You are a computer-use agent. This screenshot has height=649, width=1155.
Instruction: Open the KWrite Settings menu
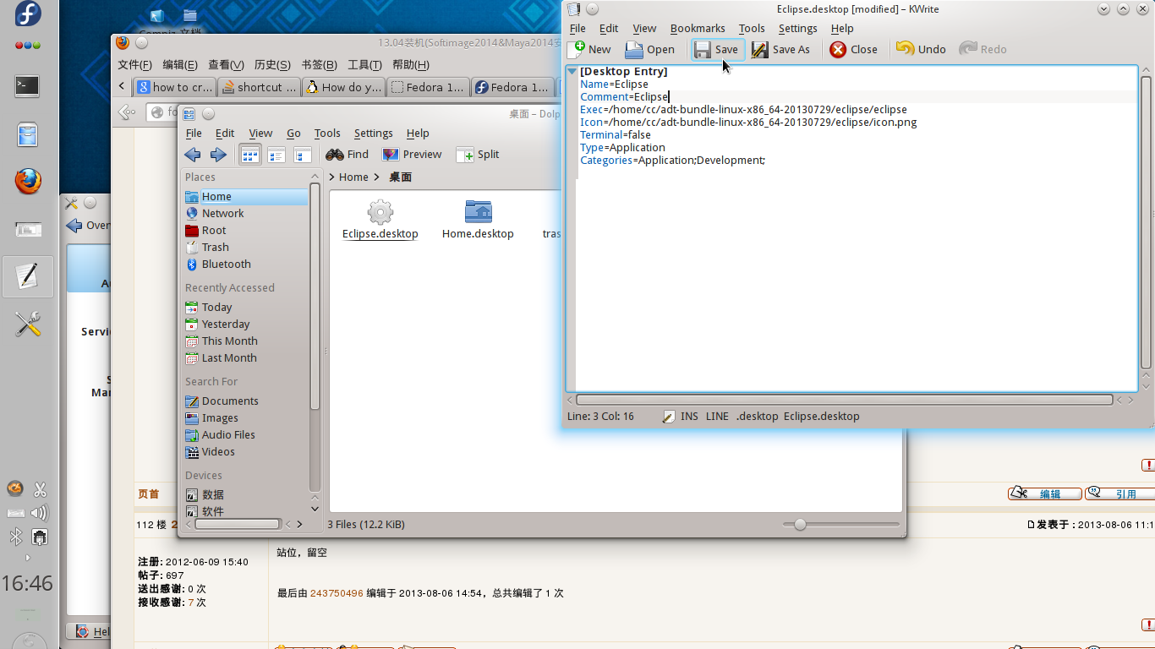click(797, 28)
